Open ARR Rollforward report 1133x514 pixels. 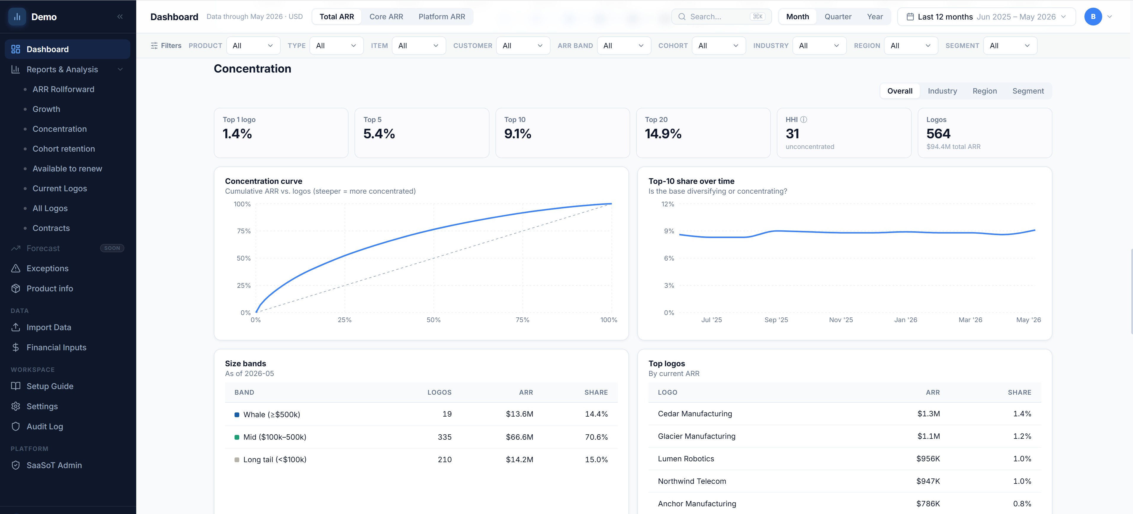coord(63,89)
